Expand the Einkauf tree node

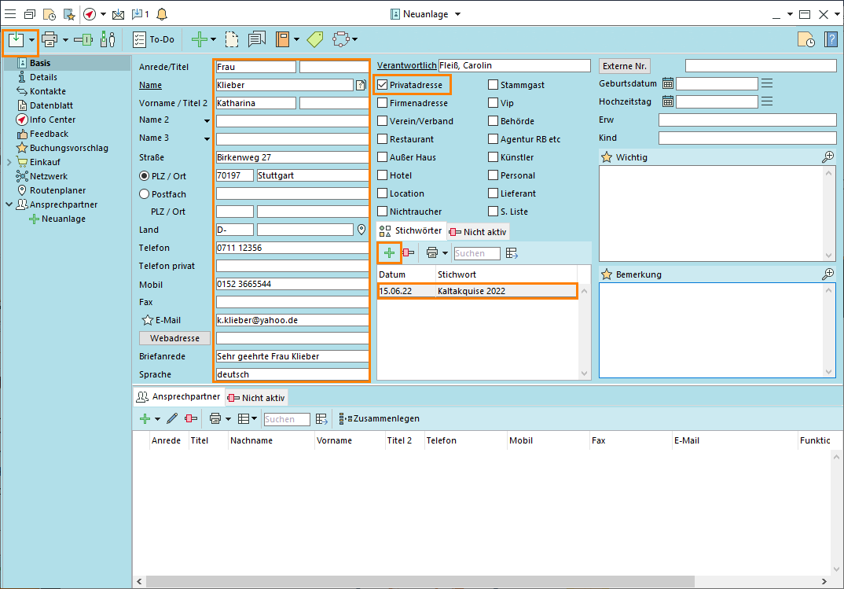(9, 162)
